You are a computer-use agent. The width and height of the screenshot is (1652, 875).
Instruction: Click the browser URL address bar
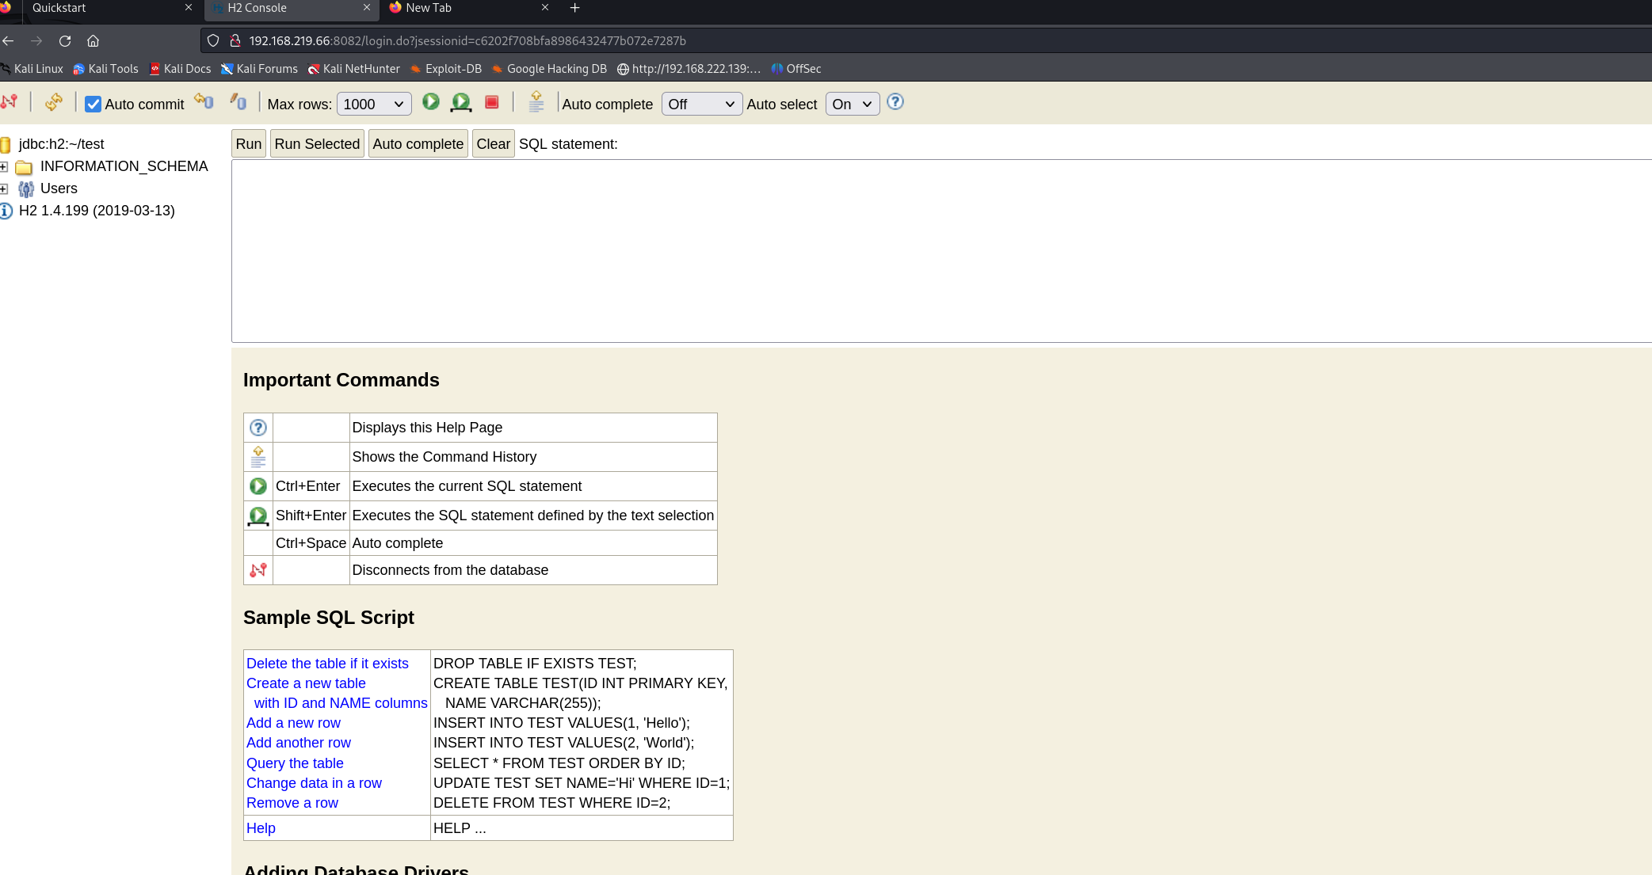click(x=927, y=40)
